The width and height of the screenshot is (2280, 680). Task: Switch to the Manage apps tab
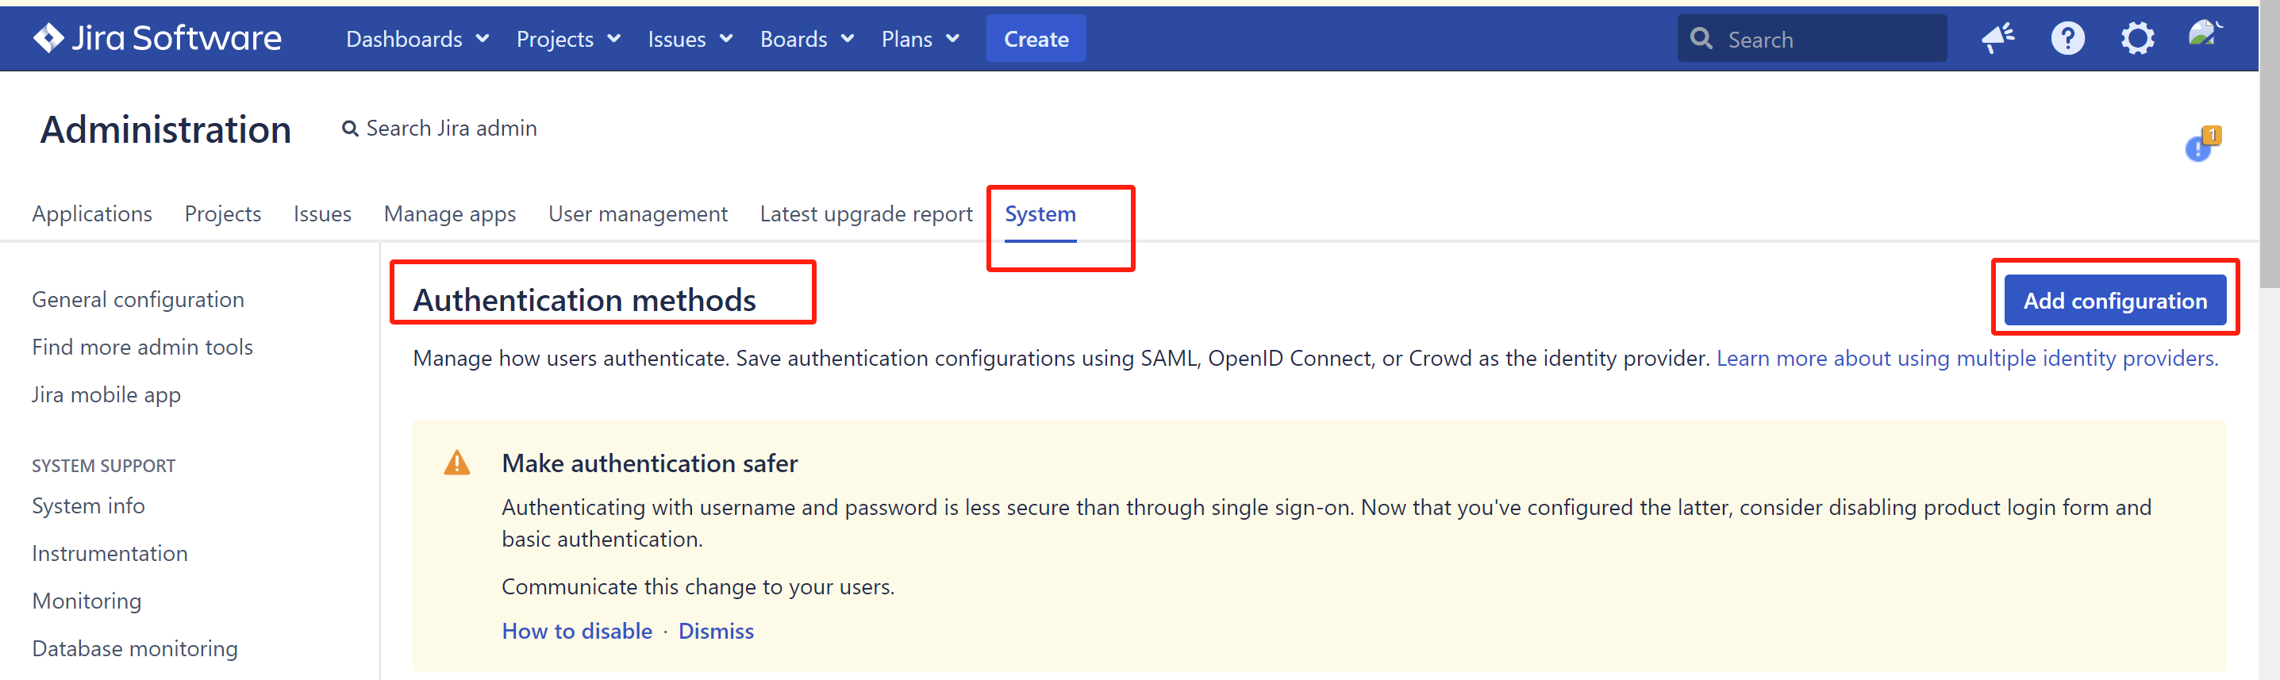[x=450, y=214]
